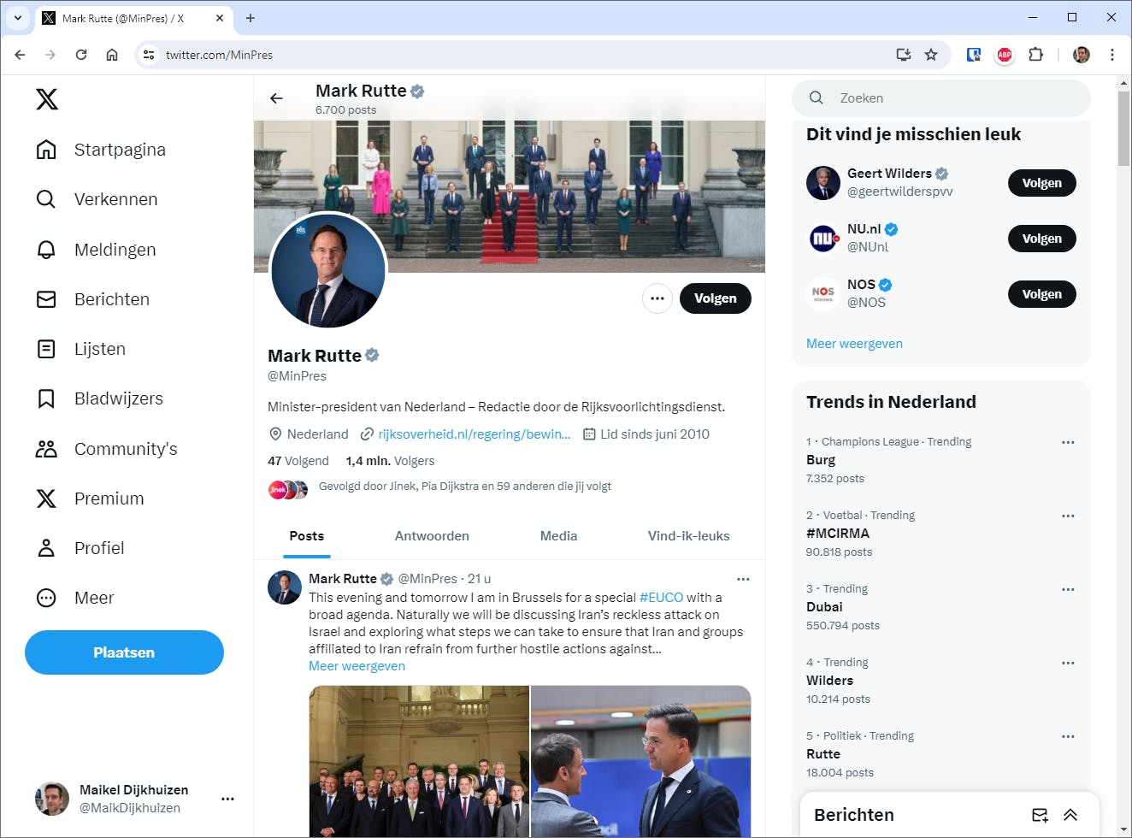Expand the Berichten drawer chevron

pyautogui.click(x=1070, y=815)
